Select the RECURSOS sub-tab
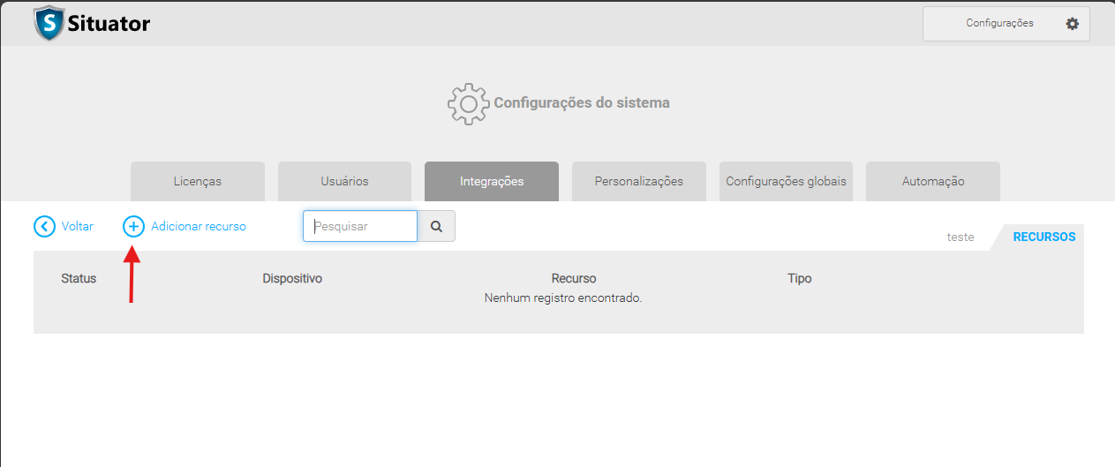The height and width of the screenshot is (467, 1115). tap(1043, 237)
